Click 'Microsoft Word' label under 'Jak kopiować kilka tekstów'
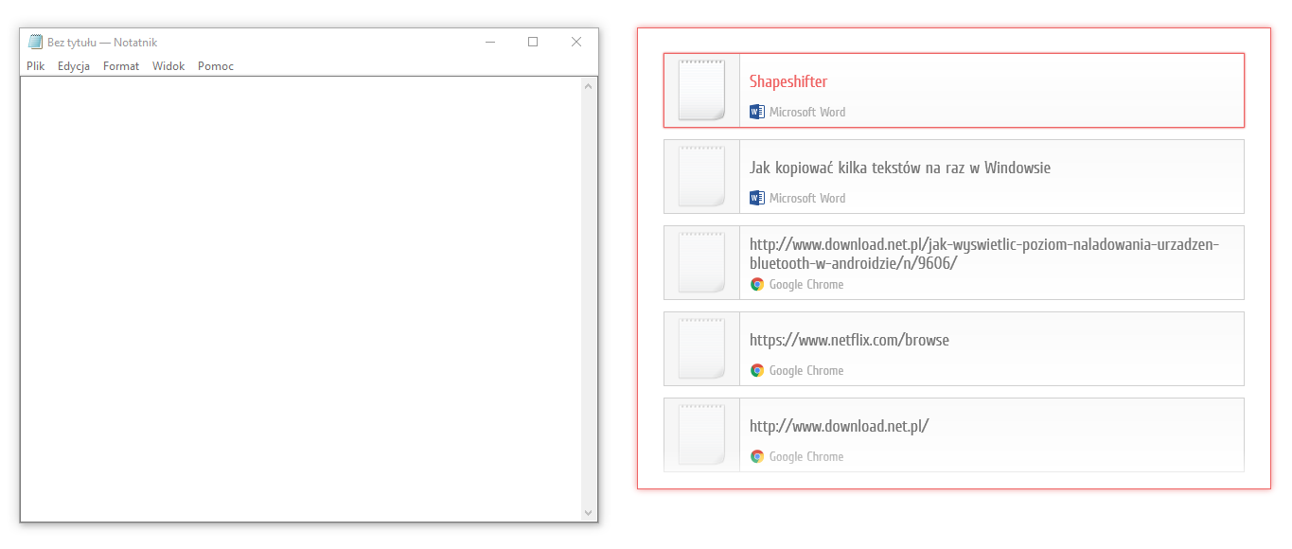The height and width of the screenshot is (549, 1292). [807, 198]
